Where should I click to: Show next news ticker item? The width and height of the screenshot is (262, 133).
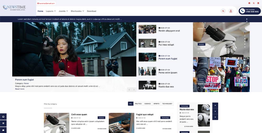(247, 21)
